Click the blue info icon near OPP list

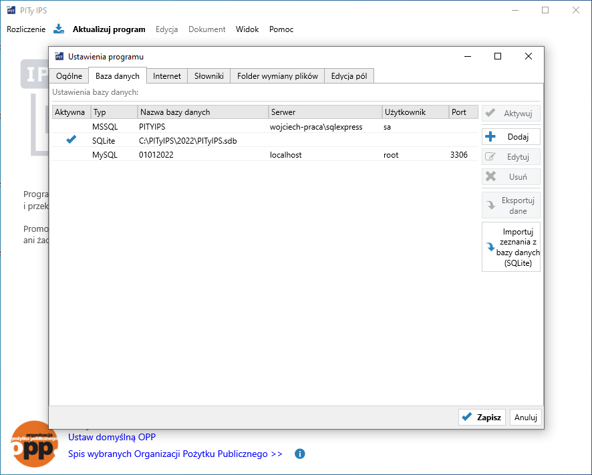300,454
